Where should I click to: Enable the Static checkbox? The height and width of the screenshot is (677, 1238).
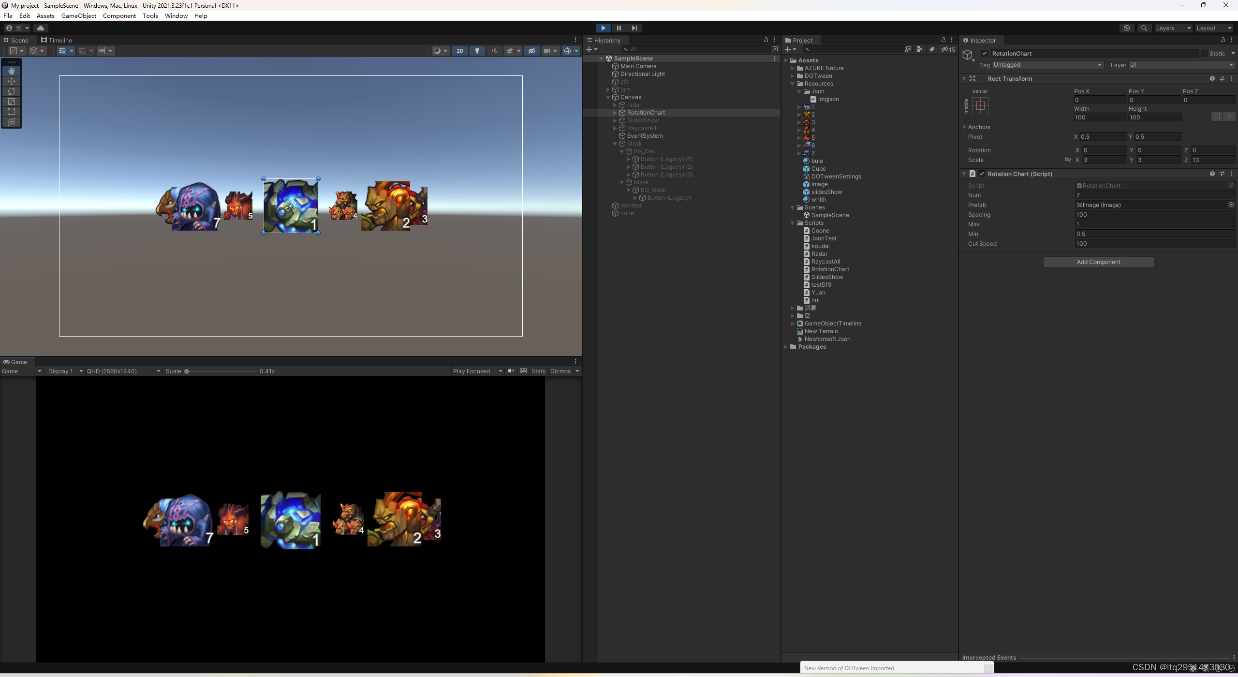point(1204,54)
